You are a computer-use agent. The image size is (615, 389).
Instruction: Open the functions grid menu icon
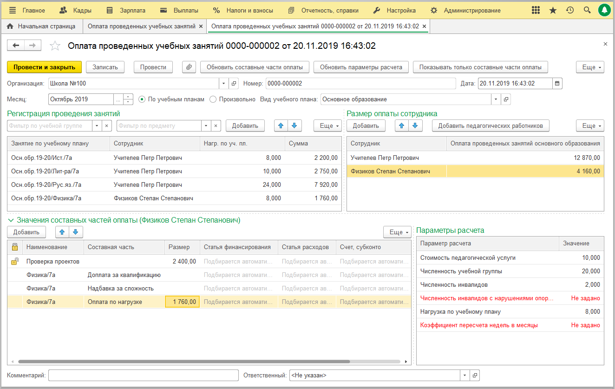(x=536, y=10)
